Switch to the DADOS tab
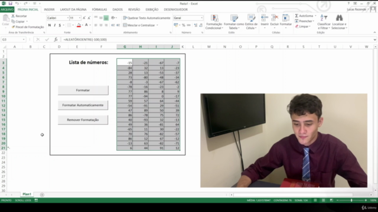Viewport: 378px width, 212px height. (118, 9)
